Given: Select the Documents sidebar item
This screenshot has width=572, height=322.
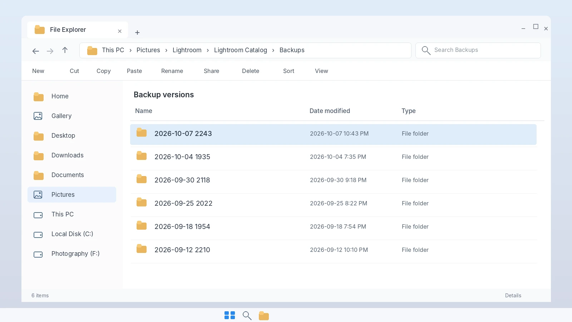Looking at the screenshot, I should coord(72,175).
